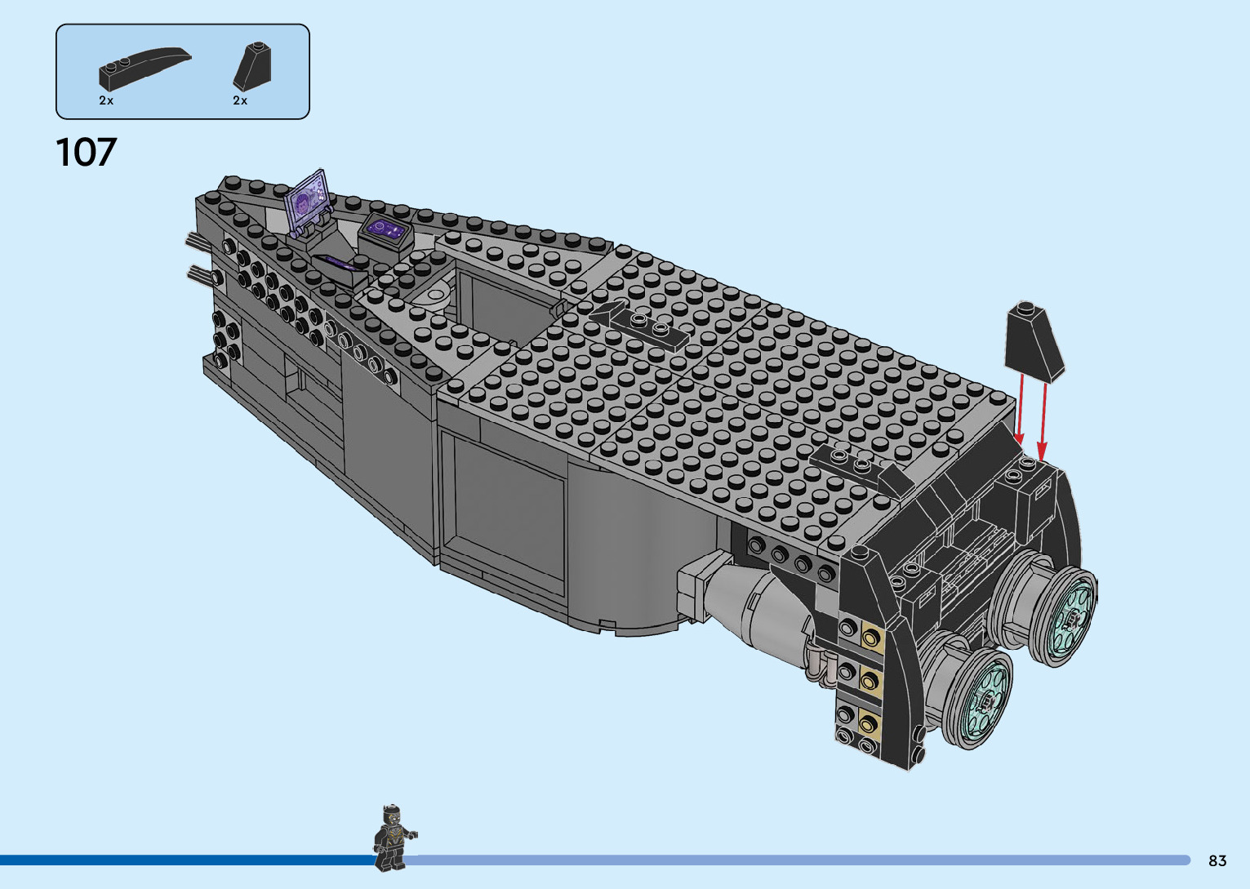The width and height of the screenshot is (1250, 889).
Task: Click the 2x quantity under curved slope piece
Action: click(x=106, y=100)
